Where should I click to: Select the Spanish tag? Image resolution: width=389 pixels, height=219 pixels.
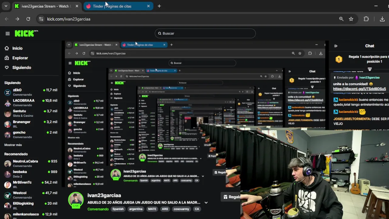coord(118,209)
